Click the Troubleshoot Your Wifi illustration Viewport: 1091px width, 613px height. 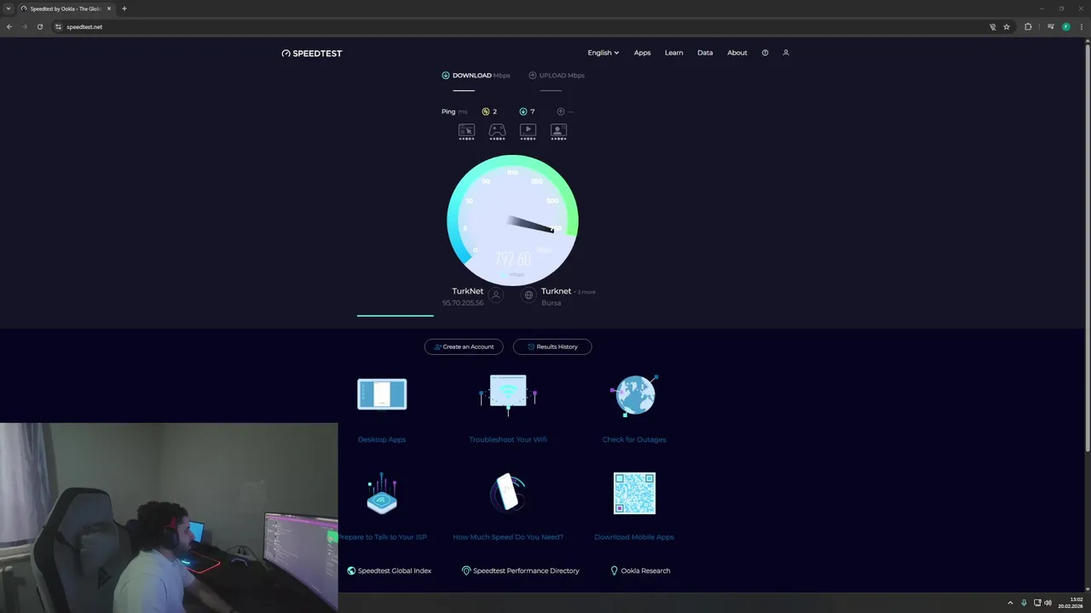[x=508, y=395]
